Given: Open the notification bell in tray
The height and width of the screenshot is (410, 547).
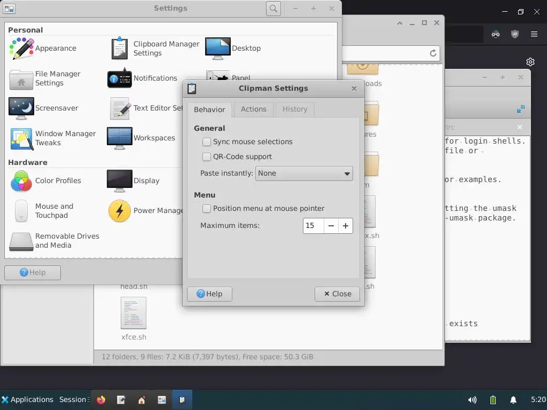Looking at the screenshot, I should [513, 399].
